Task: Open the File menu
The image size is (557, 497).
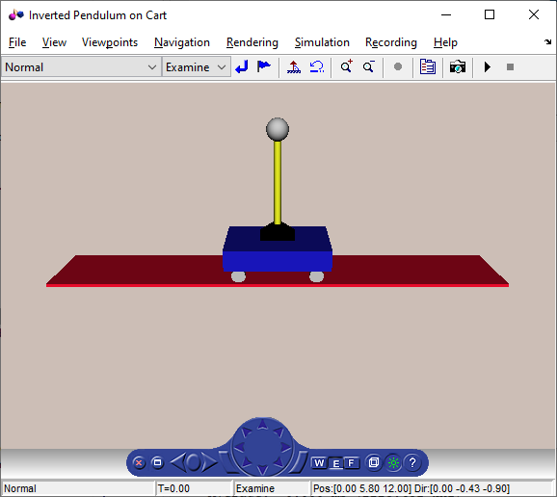Action: tap(17, 42)
